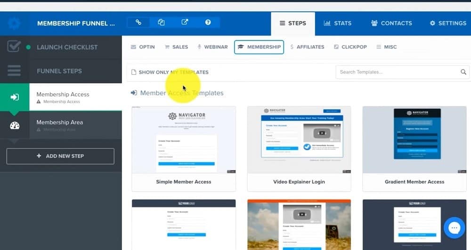Image resolution: width=471 pixels, height=250 pixels.
Task: Click the Membership Area dashboard icon
Action: pos(15,125)
